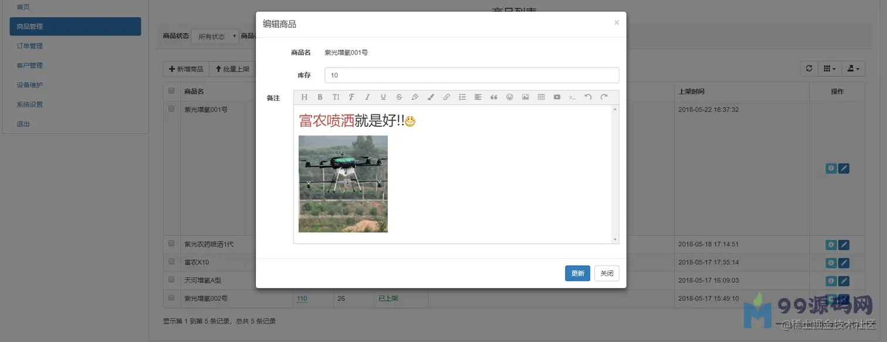Open the columns grid dropdown
The height and width of the screenshot is (342, 887).
coord(829,69)
